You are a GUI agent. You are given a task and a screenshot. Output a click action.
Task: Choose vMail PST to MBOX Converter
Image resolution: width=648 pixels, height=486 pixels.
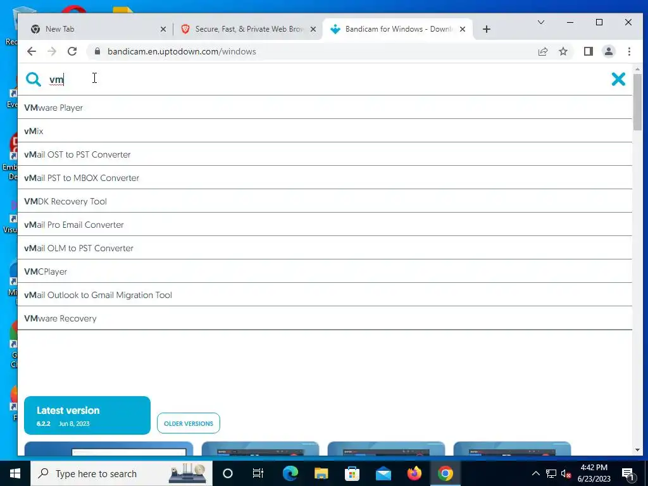(325, 178)
